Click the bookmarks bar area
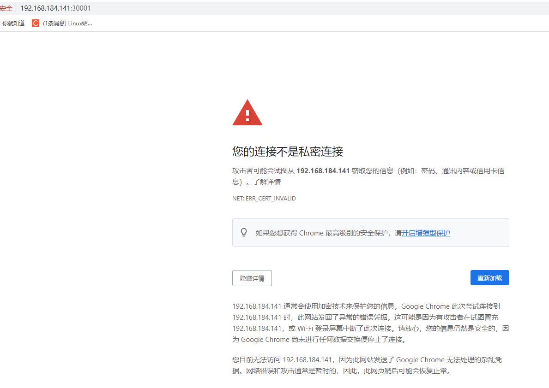This screenshot has height=388, width=549. point(277,23)
